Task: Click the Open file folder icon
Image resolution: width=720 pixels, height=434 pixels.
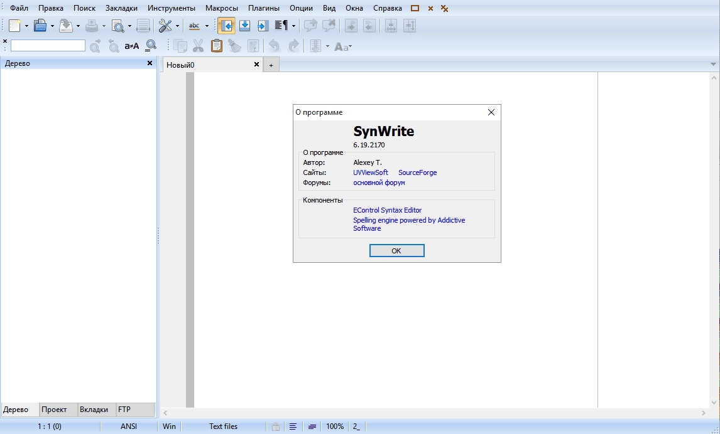Action: point(40,26)
